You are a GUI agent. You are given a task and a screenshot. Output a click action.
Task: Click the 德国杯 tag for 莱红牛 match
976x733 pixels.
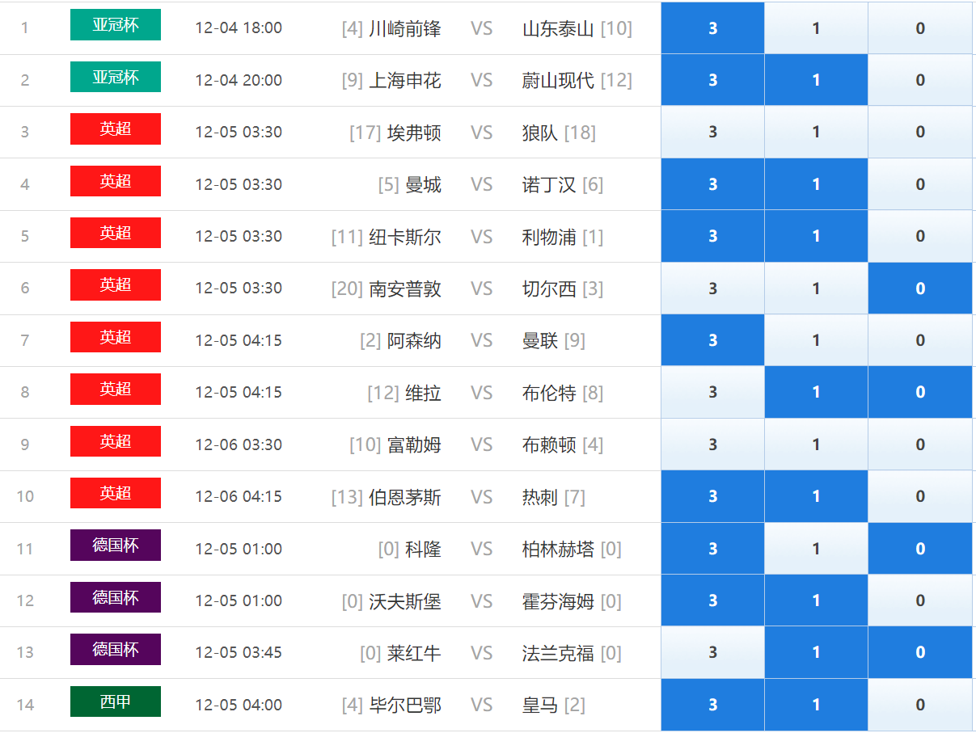point(116,649)
